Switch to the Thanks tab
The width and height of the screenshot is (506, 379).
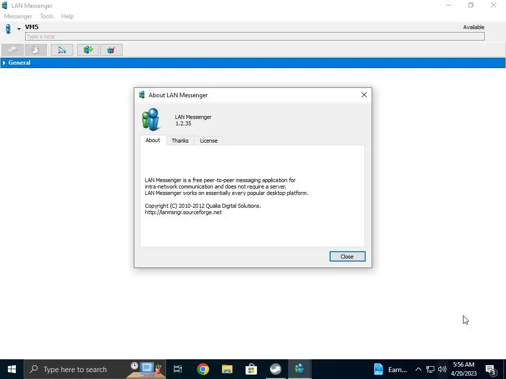click(180, 141)
